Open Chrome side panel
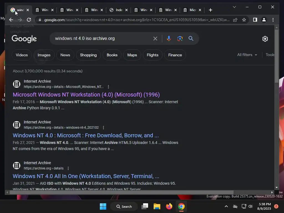The height and width of the screenshot is (213, 284). click(x=255, y=20)
